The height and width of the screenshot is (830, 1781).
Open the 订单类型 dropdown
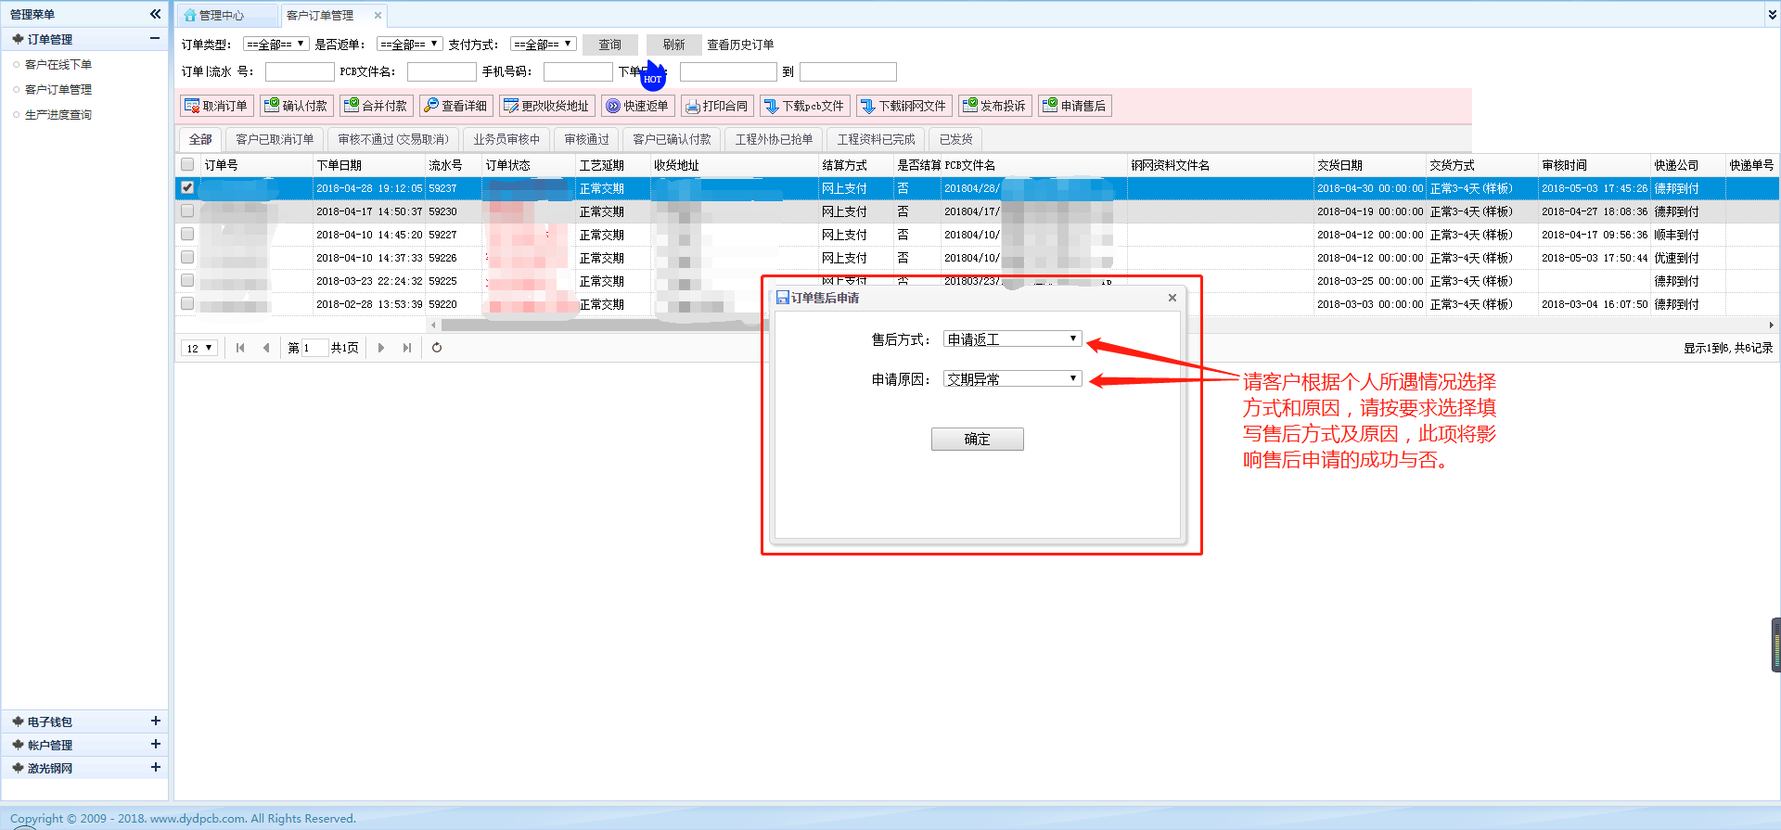click(x=275, y=44)
